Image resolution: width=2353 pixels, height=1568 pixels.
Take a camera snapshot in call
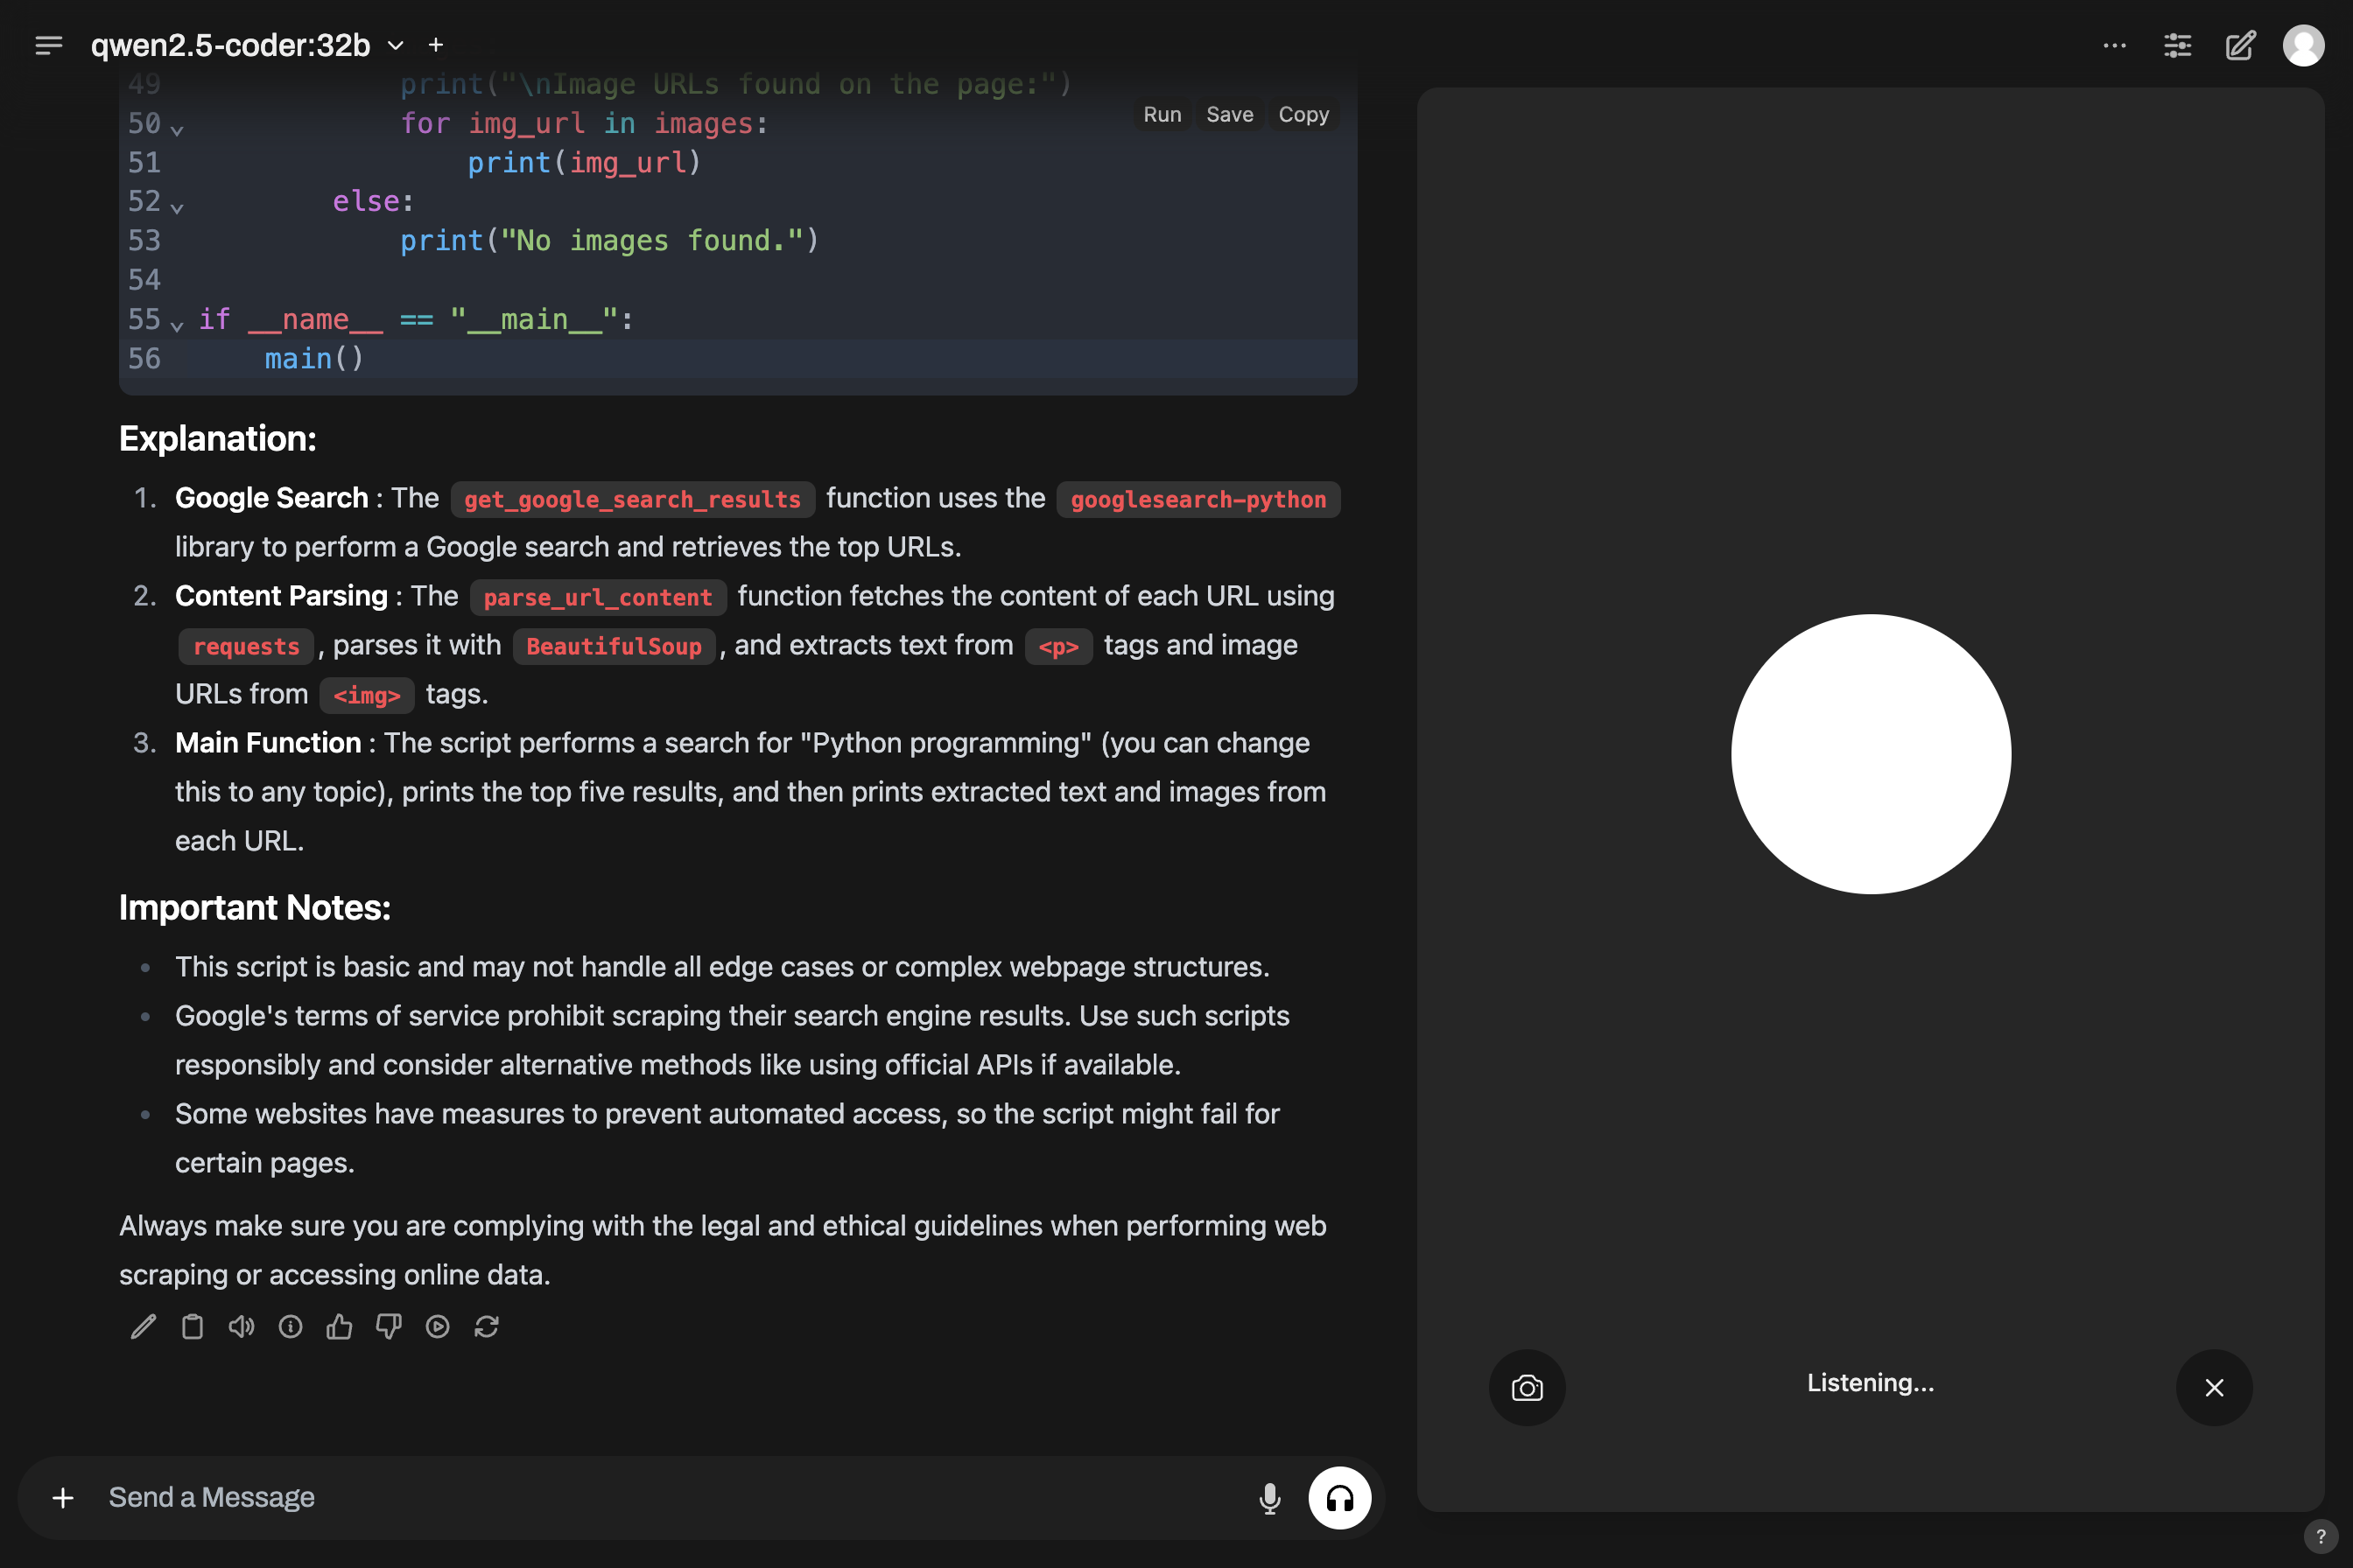coord(1527,1387)
